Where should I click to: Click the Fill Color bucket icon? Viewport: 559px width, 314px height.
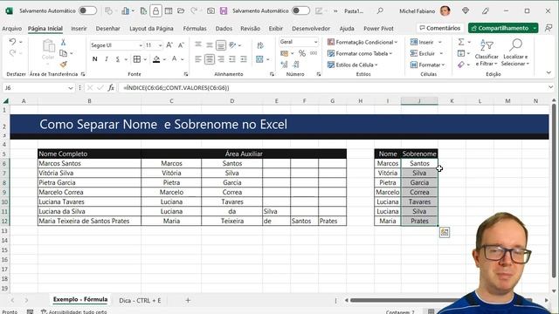click(x=156, y=59)
